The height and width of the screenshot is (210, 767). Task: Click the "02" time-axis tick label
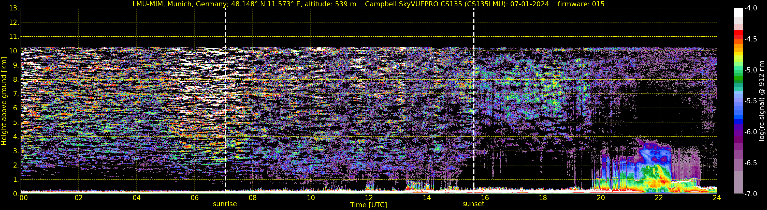(79, 198)
